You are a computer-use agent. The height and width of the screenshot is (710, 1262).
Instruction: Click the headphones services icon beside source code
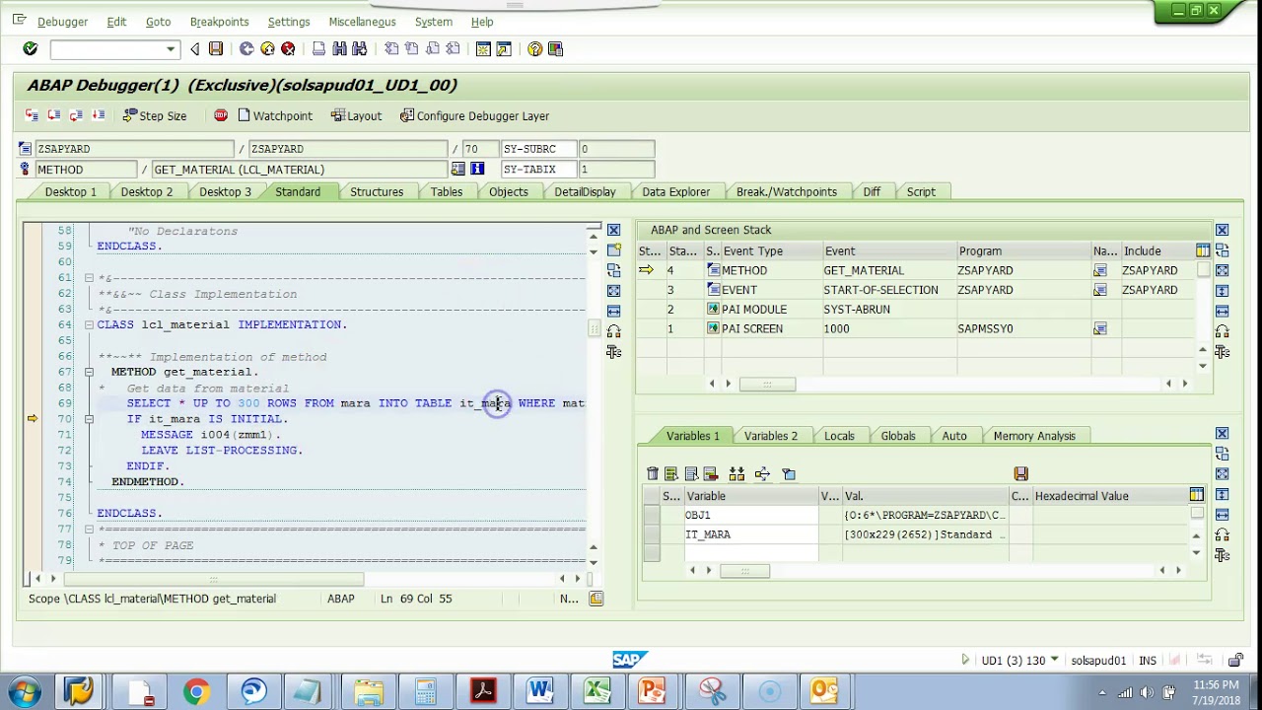613,331
